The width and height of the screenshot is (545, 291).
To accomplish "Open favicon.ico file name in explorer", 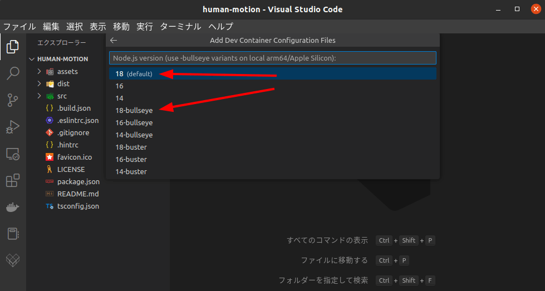I will 75,157.
